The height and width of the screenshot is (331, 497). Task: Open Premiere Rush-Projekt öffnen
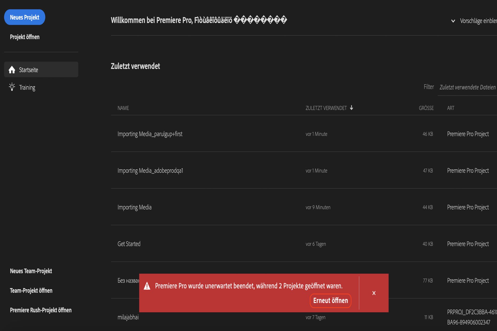41,310
